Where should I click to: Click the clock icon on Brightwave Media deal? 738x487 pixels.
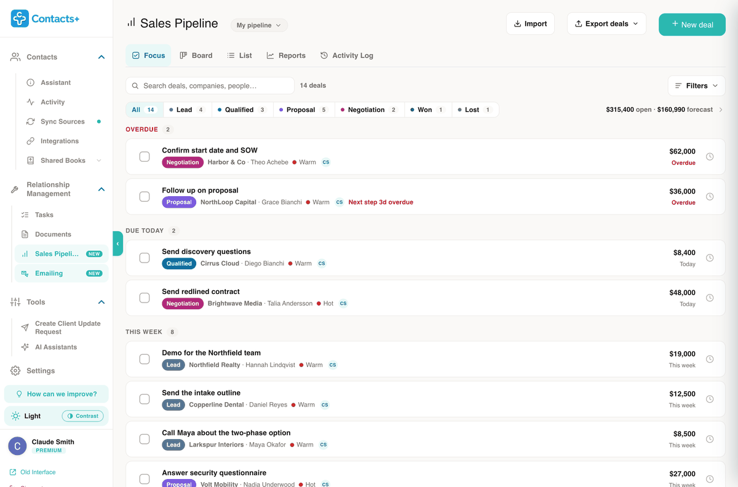pos(710,298)
